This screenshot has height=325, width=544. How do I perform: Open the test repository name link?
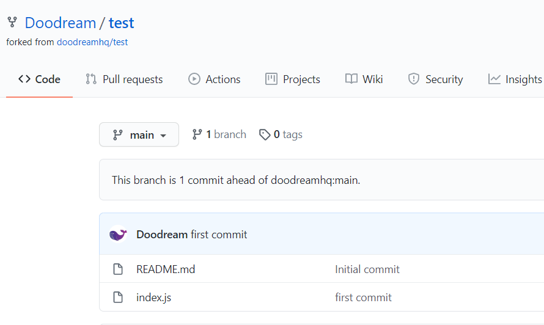point(122,23)
